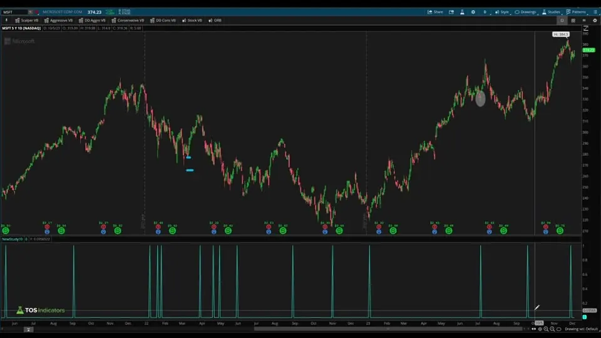Open the Style dropdown menu
The width and height of the screenshot is (601, 338).
(502, 12)
